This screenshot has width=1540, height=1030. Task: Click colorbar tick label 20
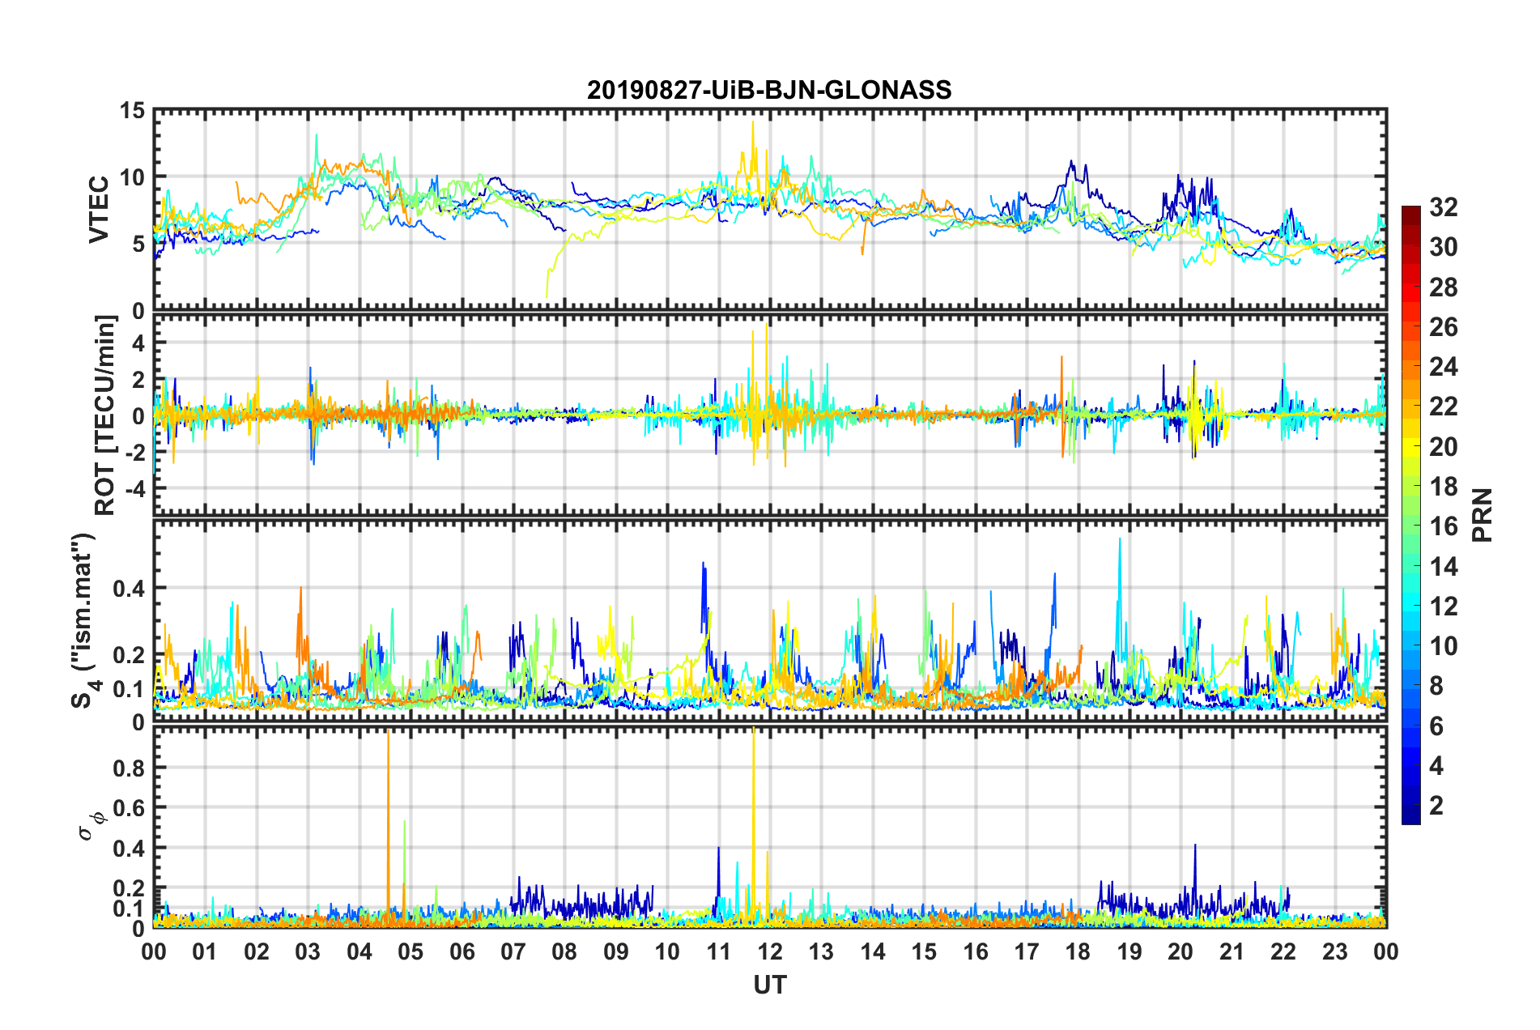1443,447
